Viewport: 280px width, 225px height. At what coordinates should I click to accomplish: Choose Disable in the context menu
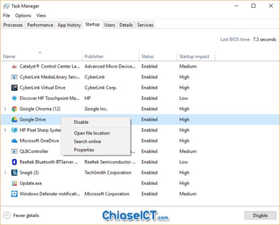pos(96,122)
